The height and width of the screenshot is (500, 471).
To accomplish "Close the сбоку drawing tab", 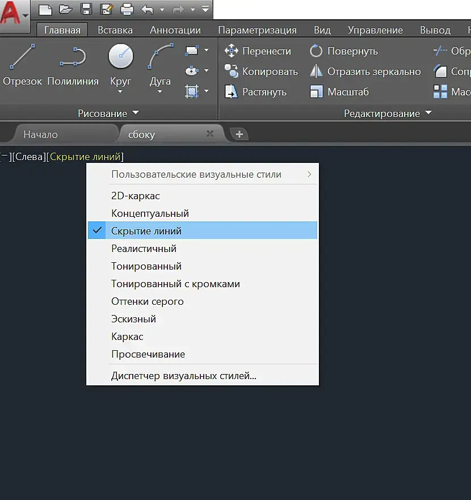I will (x=210, y=134).
